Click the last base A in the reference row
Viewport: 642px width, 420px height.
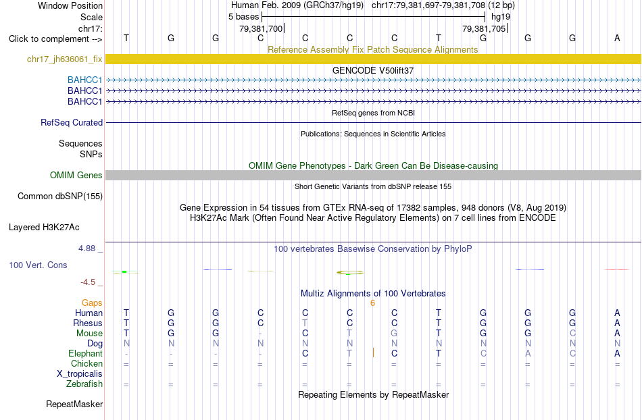[x=617, y=38]
